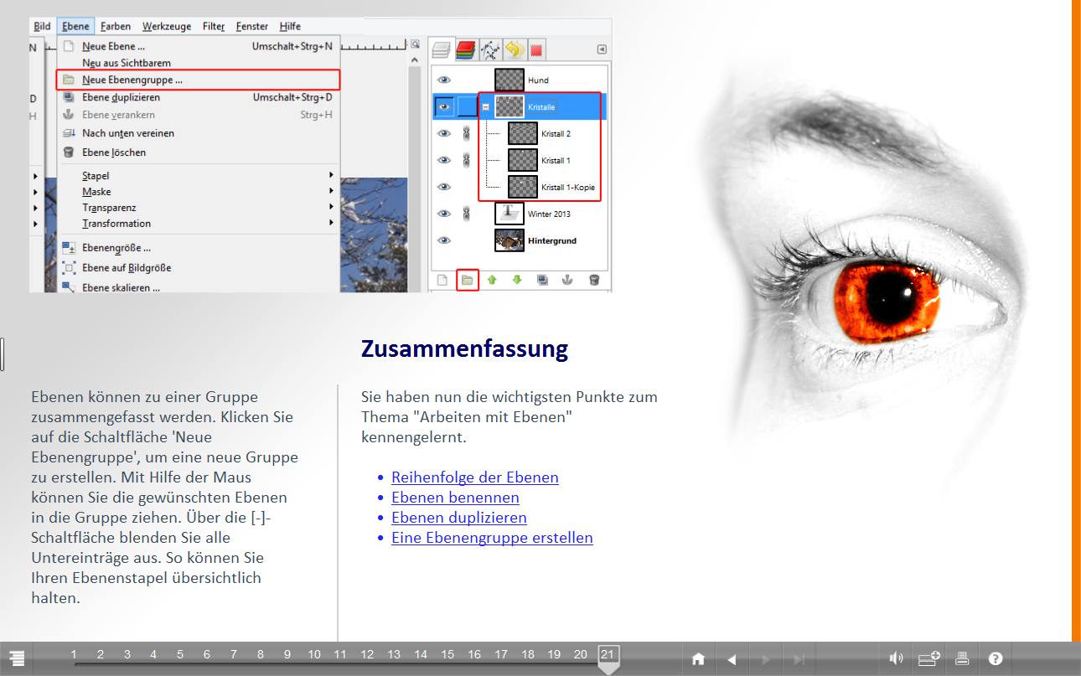Screen dimensions: 1081x676
Task: Choose 'Ebenengröße ...' menu entry
Action: [199, 248]
